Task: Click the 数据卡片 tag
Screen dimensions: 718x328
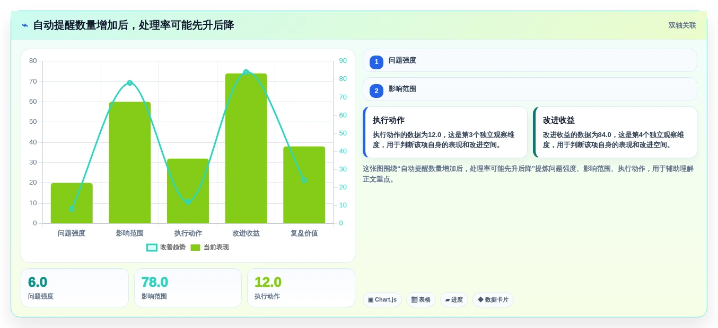Action: point(493,299)
